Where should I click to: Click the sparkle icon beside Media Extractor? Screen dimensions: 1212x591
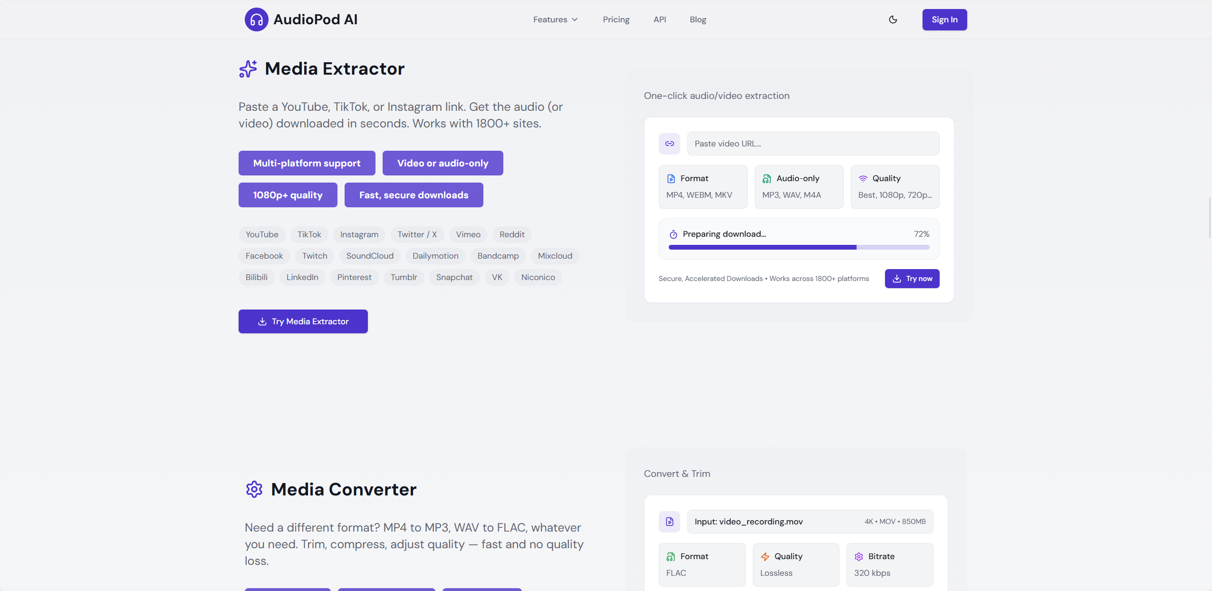tap(248, 69)
